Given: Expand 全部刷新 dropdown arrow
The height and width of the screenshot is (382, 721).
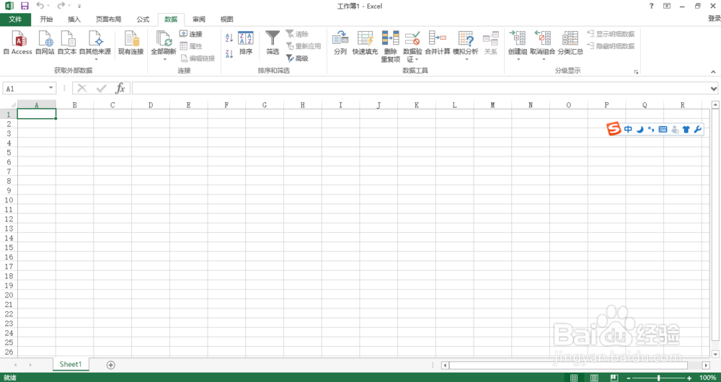Looking at the screenshot, I should [x=164, y=59].
